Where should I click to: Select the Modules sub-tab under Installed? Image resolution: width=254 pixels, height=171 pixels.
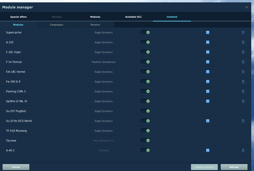pyautogui.click(x=18, y=25)
